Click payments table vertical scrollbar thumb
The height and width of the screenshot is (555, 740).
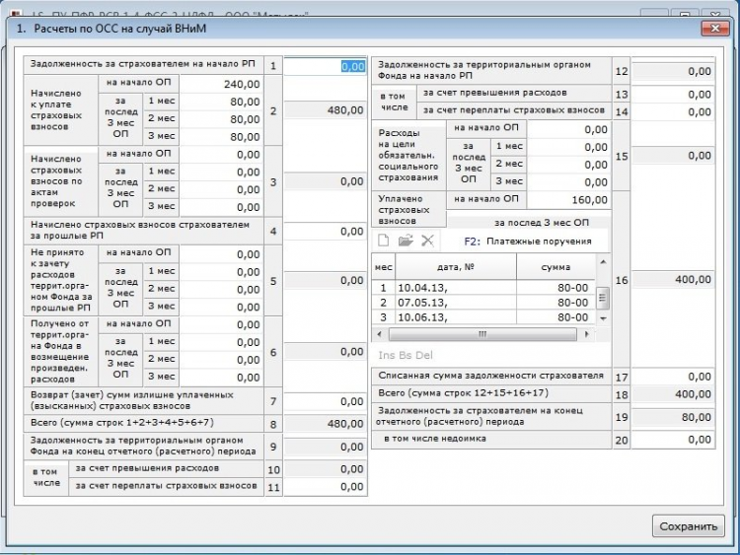coord(602,298)
